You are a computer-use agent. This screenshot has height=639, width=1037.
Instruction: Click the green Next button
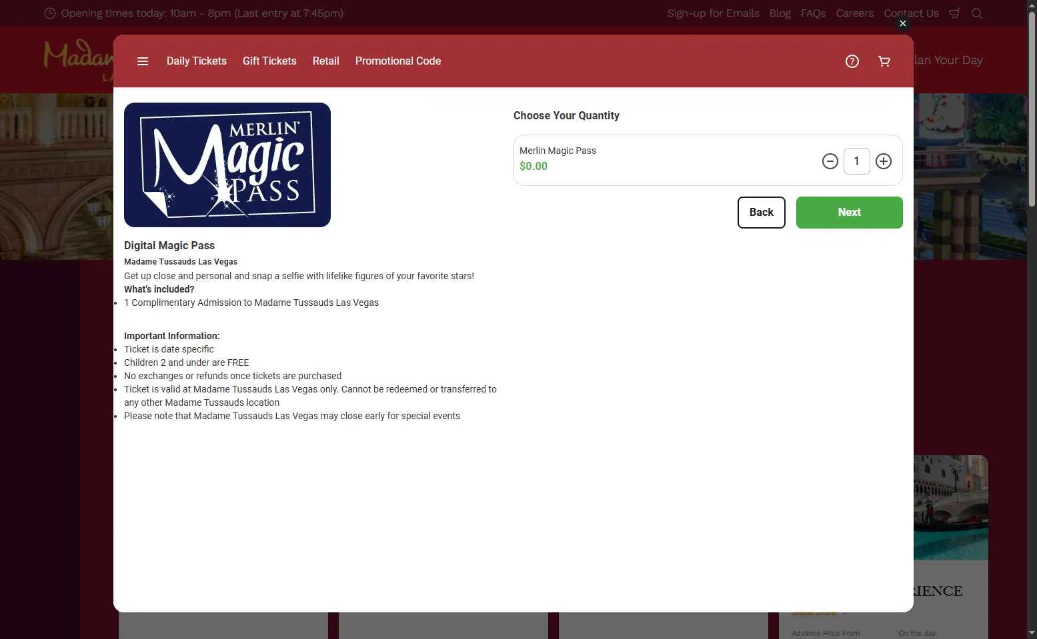pos(850,213)
